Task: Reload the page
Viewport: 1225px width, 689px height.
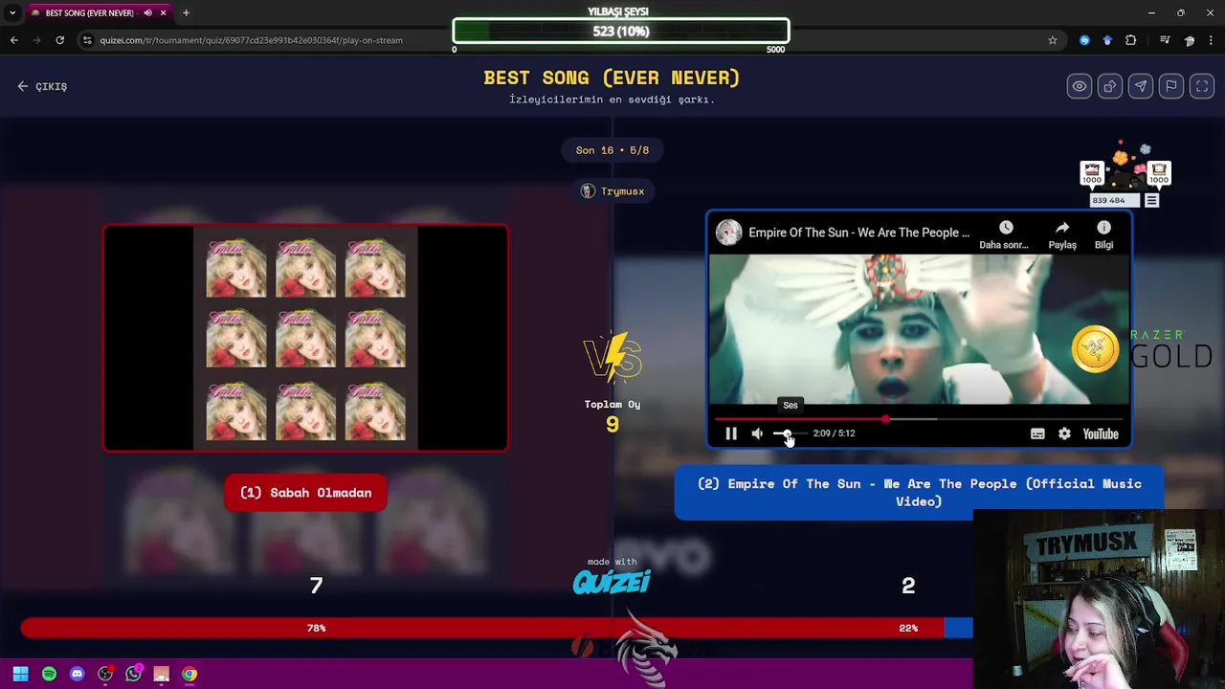Action: (59, 40)
